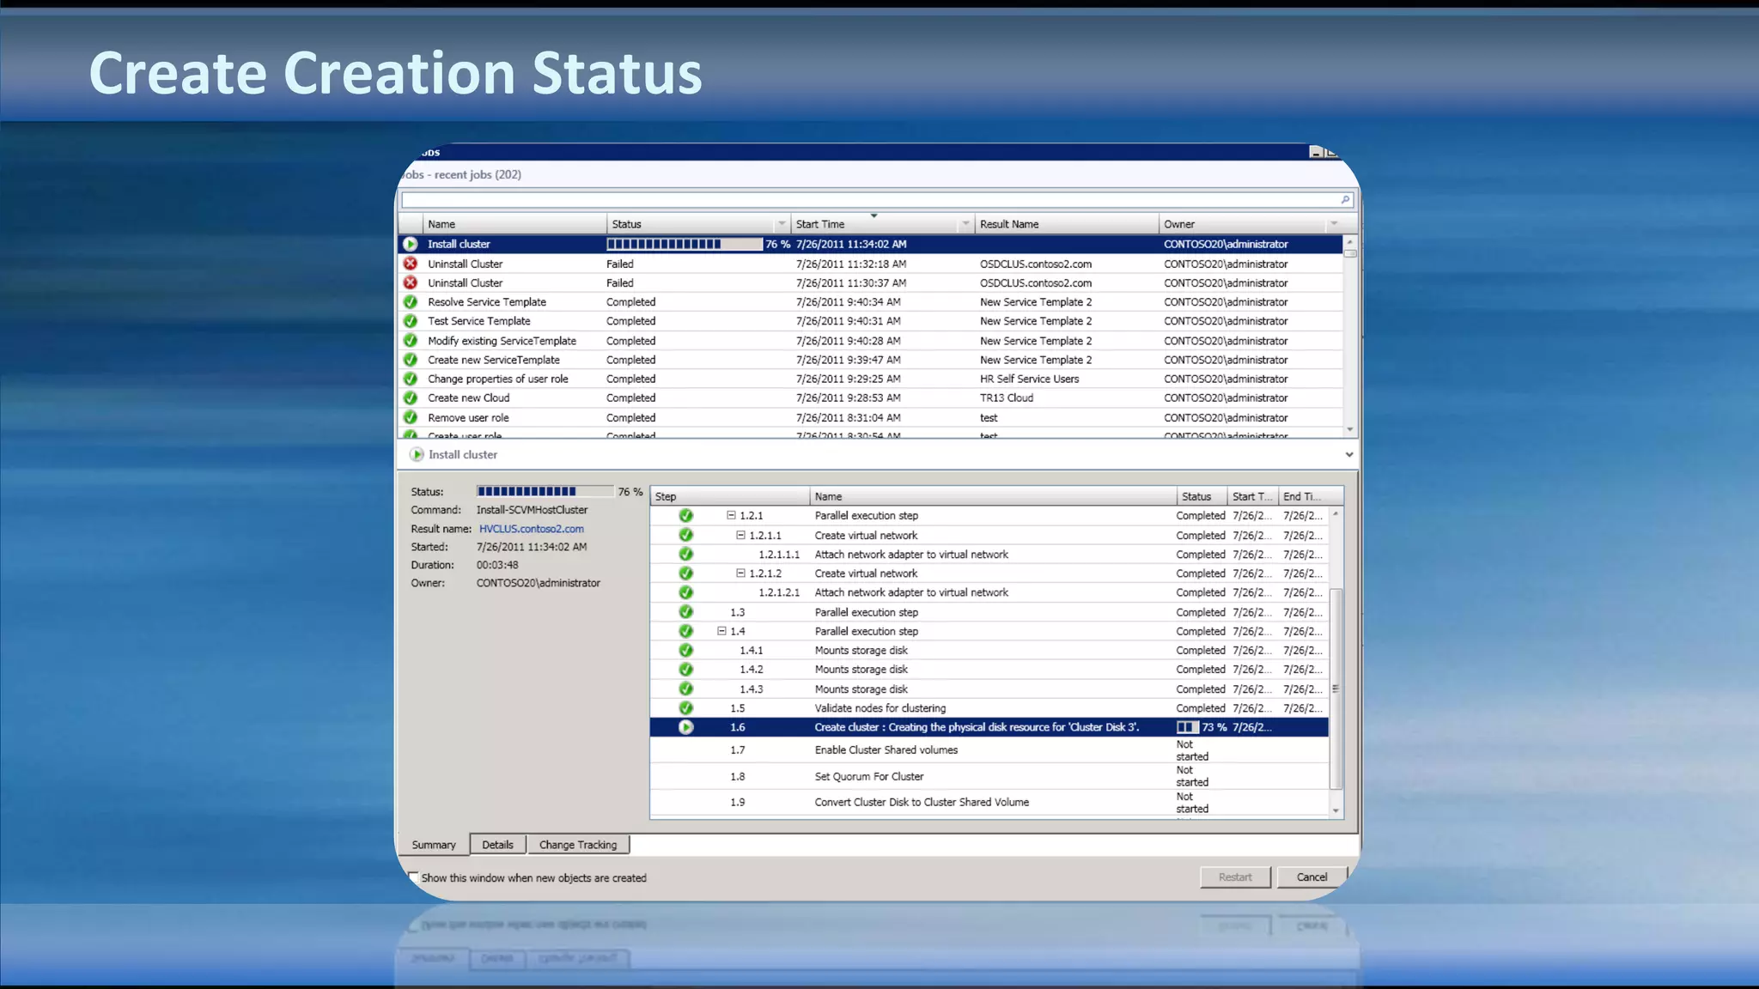The image size is (1759, 989).
Task: Click completed check icon of step 1.4.1
Action: (x=685, y=651)
